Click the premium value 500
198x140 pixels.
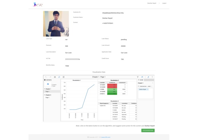click(x=67, y=46)
